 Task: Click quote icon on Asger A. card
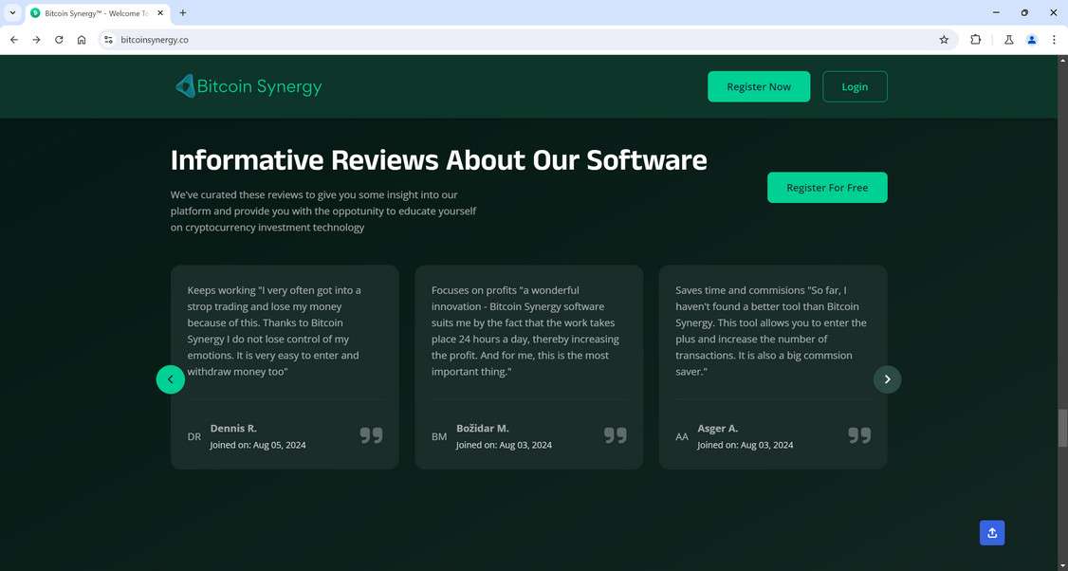click(859, 435)
